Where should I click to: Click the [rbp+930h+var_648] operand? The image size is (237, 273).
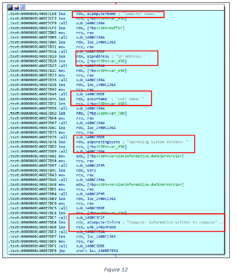tap(107, 71)
